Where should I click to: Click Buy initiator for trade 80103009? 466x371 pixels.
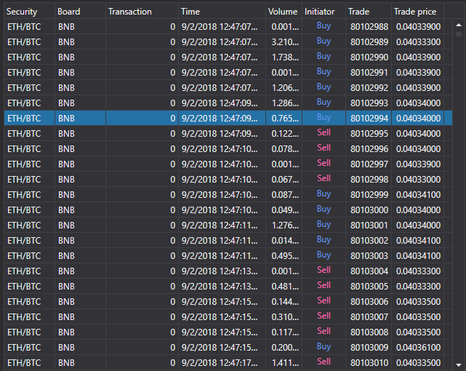324,346
